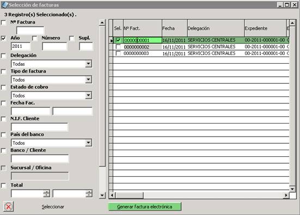The height and width of the screenshot is (215, 300).
Task: Click the Número input field
Action: click(54, 46)
